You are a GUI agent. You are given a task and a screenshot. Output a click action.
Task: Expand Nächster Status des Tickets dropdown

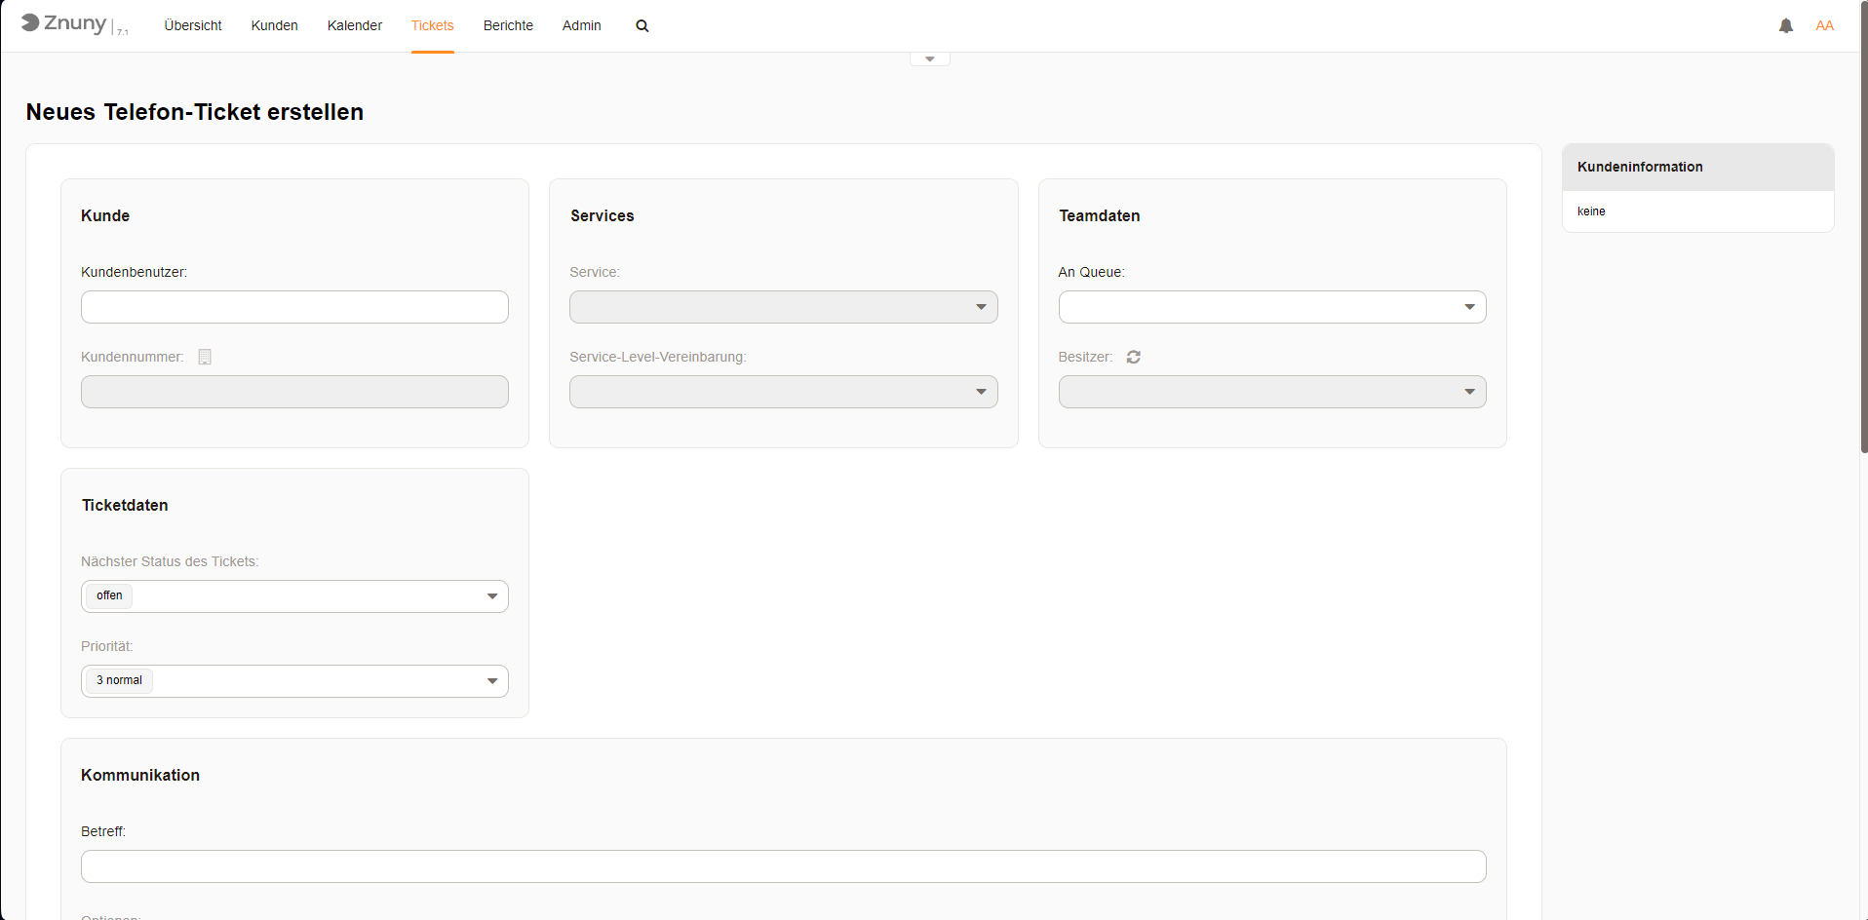(294, 596)
